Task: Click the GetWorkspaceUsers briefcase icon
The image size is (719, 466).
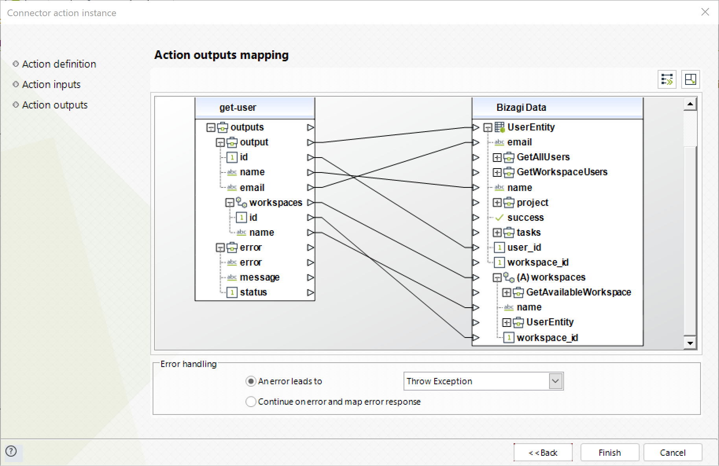Action: [509, 172]
